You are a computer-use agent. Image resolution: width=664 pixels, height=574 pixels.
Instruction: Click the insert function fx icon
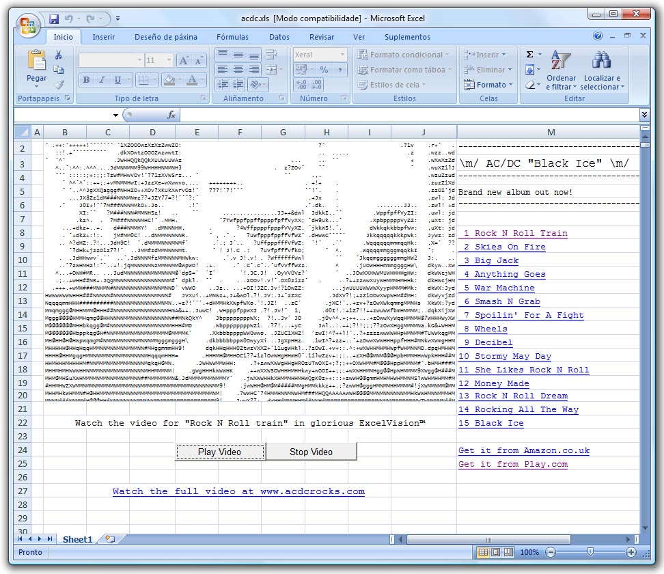click(171, 115)
